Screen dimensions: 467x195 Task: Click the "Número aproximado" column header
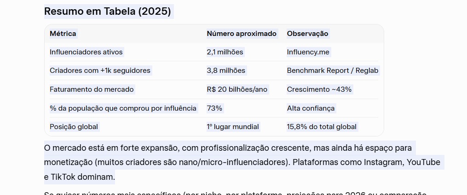pos(242,34)
